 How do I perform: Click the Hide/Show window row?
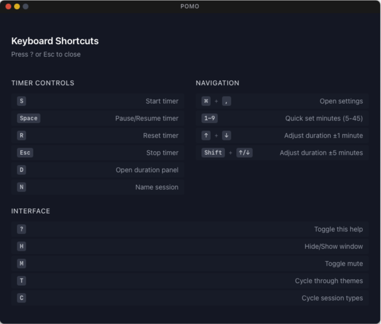point(190,247)
